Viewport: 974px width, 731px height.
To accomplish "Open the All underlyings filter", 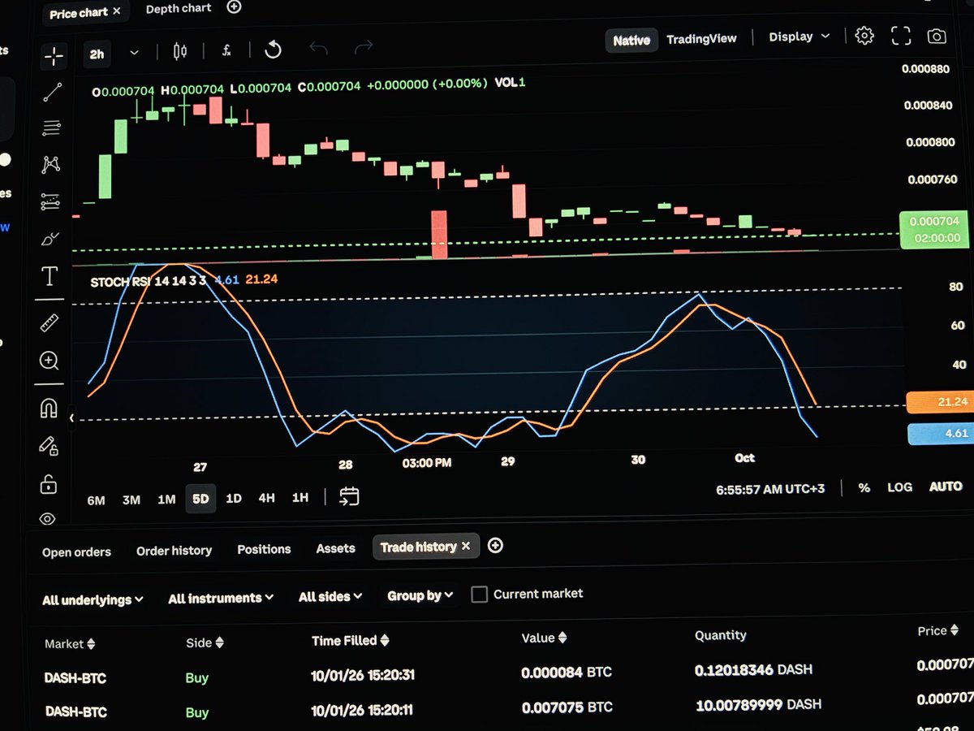I will (x=93, y=600).
